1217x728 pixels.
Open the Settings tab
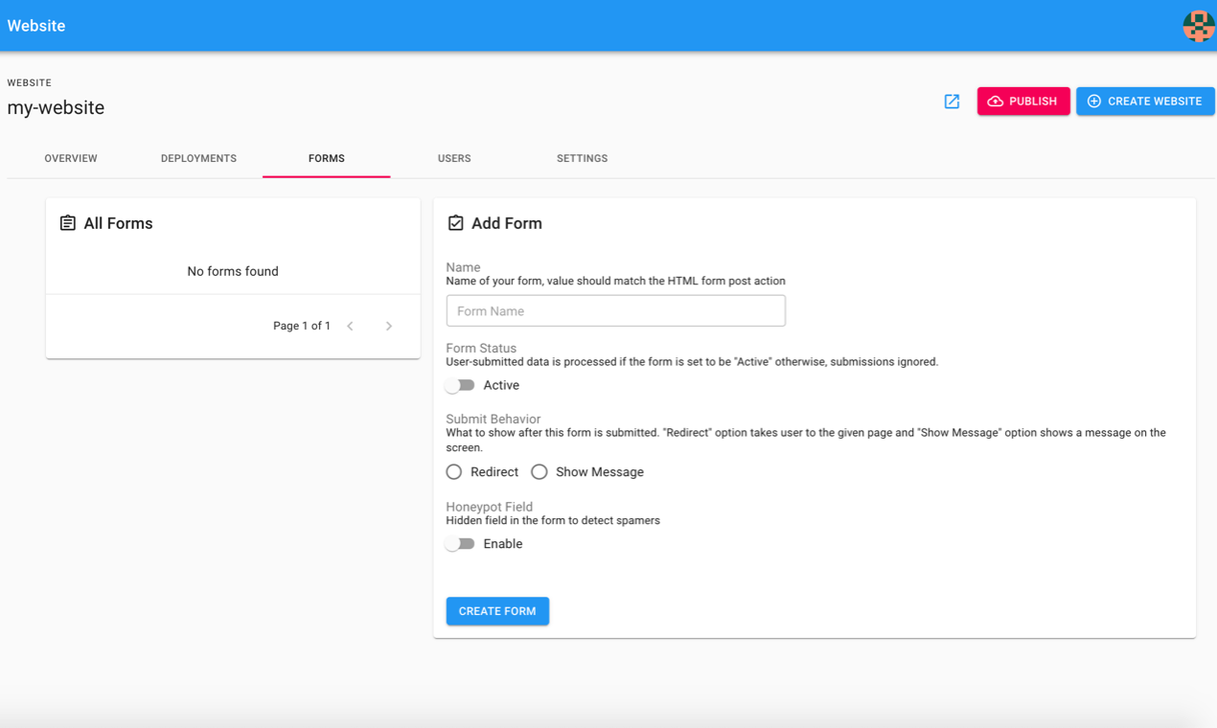point(582,158)
